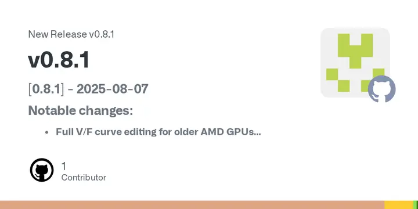Click the bracketed [0.8.1] version in the heading
This screenshot has width=418, height=209.
click(x=46, y=89)
